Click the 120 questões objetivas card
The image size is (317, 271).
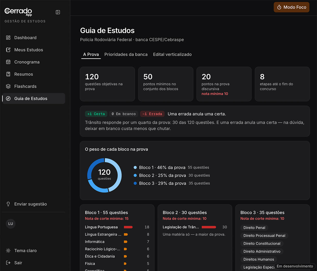coord(107,84)
